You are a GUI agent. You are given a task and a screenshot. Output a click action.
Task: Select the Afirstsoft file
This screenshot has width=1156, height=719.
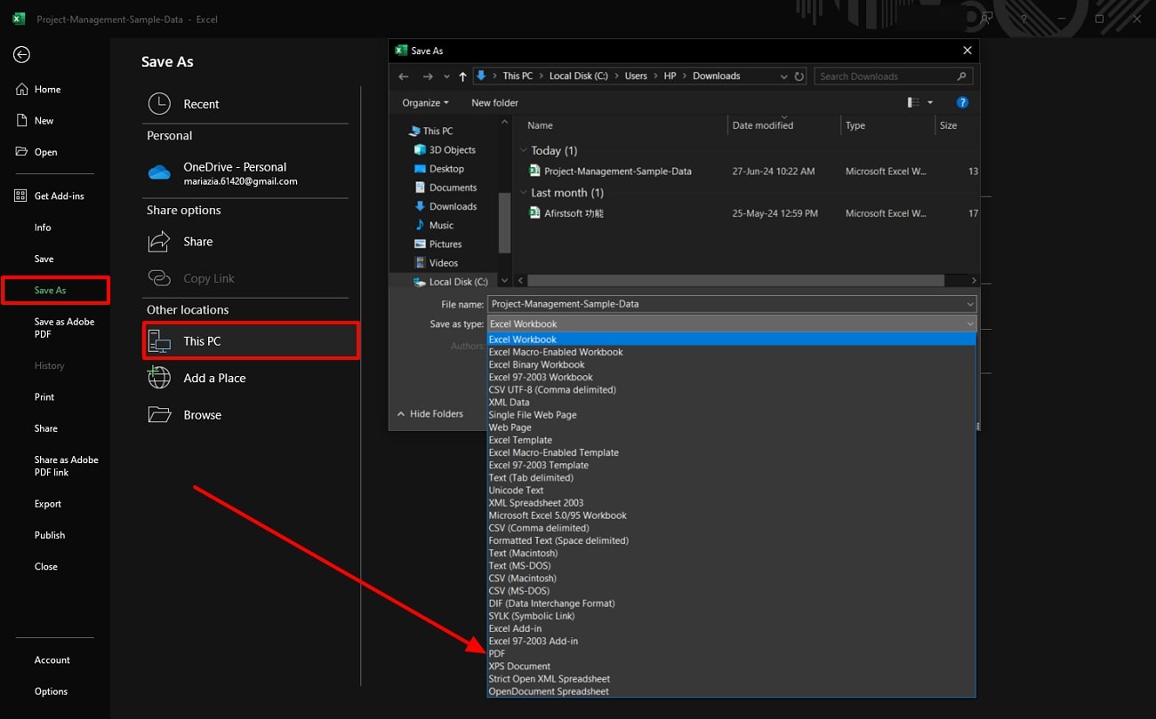tap(574, 213)
